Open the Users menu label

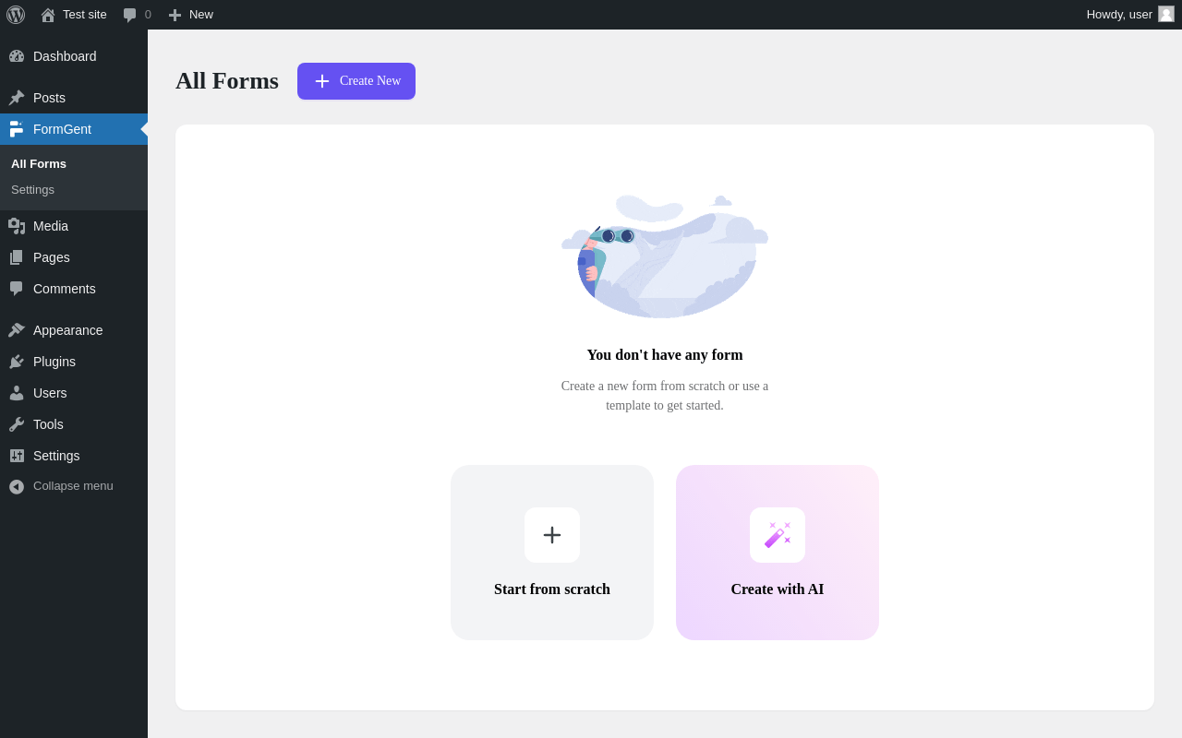pos(50,393)
